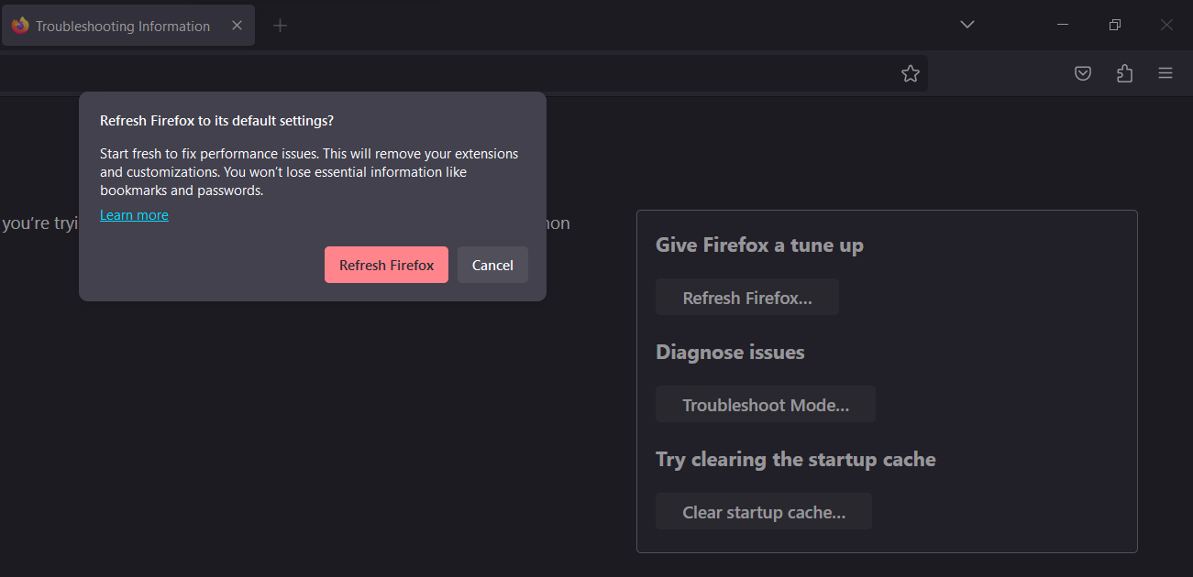Close the browser window
The width and height of the screenshot is (1193, 577).
click(1166, 25)
